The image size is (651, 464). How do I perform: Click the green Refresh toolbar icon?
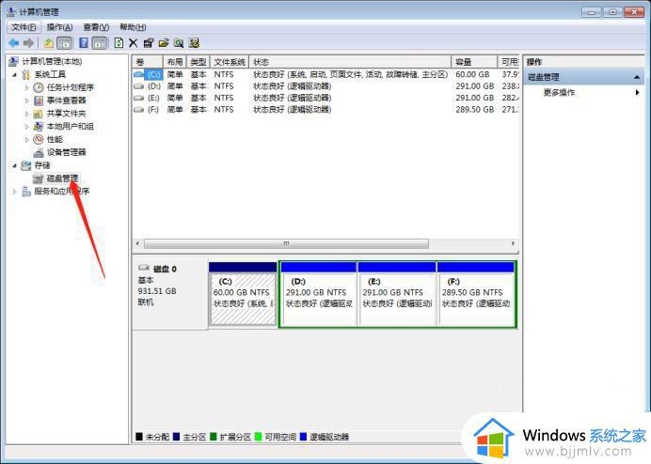(x=119, y=42)
